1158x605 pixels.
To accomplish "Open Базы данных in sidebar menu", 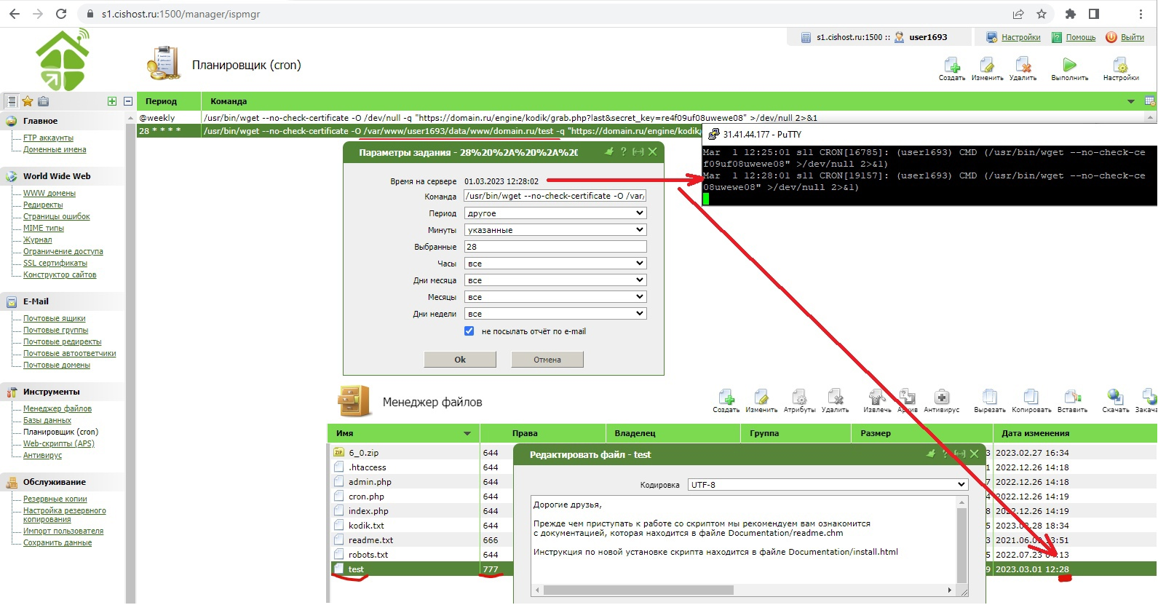I will [47, 421].
